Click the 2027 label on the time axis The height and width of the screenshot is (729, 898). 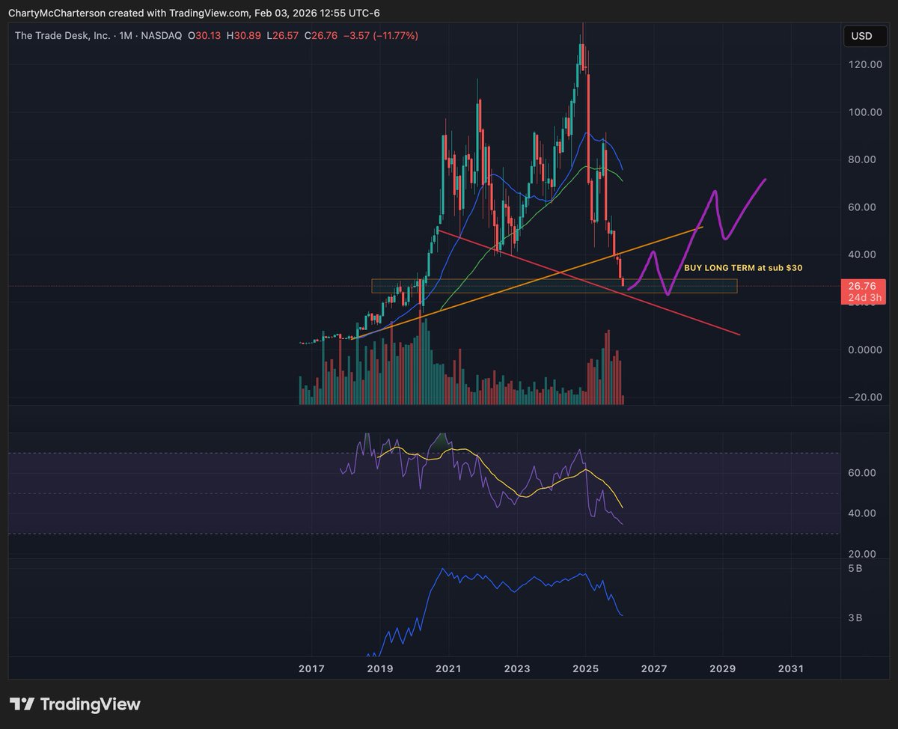point(654,668)
